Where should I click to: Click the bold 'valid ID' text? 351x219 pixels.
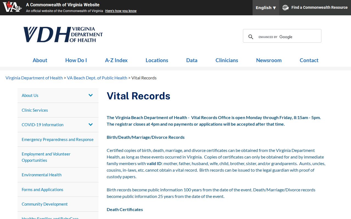coord(154,163)
